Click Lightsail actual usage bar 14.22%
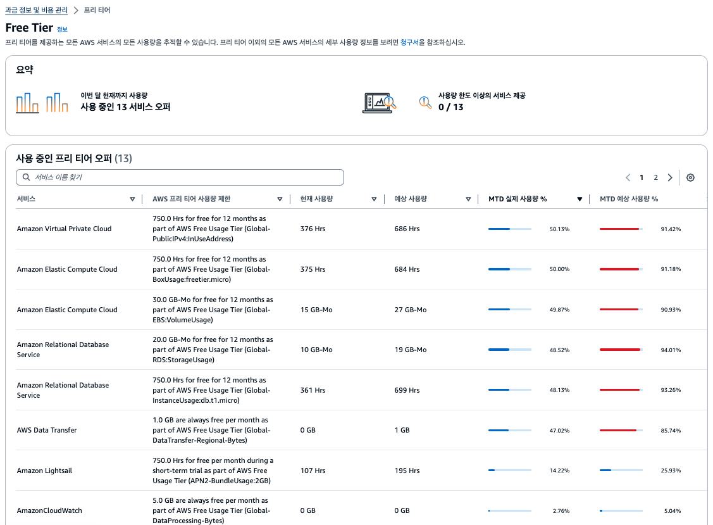This screenshot has width=713, height=525. [x=510, y=471]
